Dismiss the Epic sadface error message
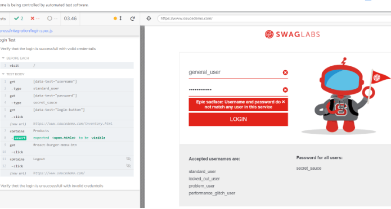 (284, 102)
